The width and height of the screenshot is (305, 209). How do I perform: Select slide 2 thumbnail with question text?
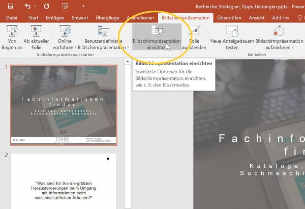coord(64,181)
